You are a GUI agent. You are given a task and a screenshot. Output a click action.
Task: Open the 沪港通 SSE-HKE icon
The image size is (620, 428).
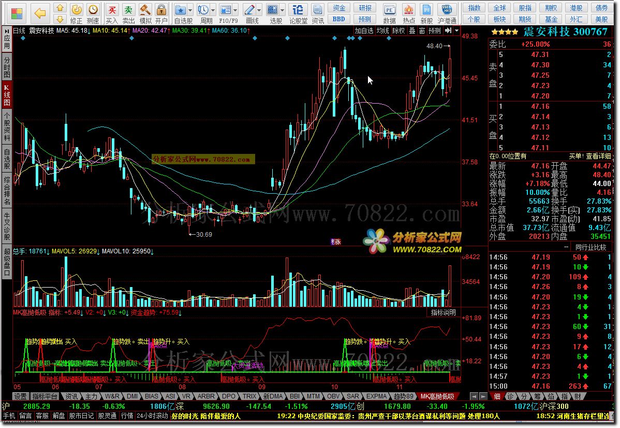[447, 14]
